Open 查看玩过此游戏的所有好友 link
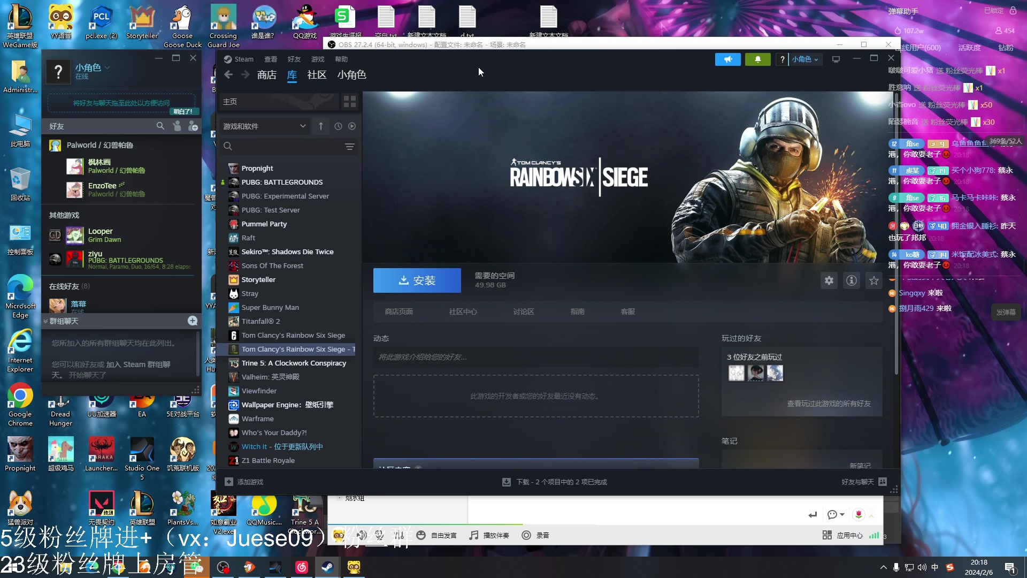 829,404
